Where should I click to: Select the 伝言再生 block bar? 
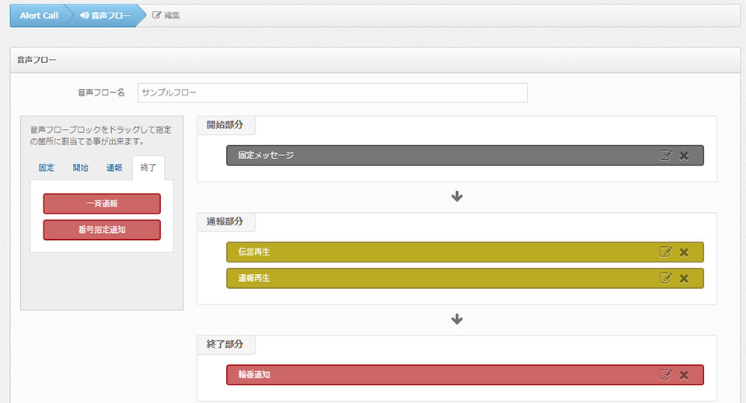click(x=465, y=252)
